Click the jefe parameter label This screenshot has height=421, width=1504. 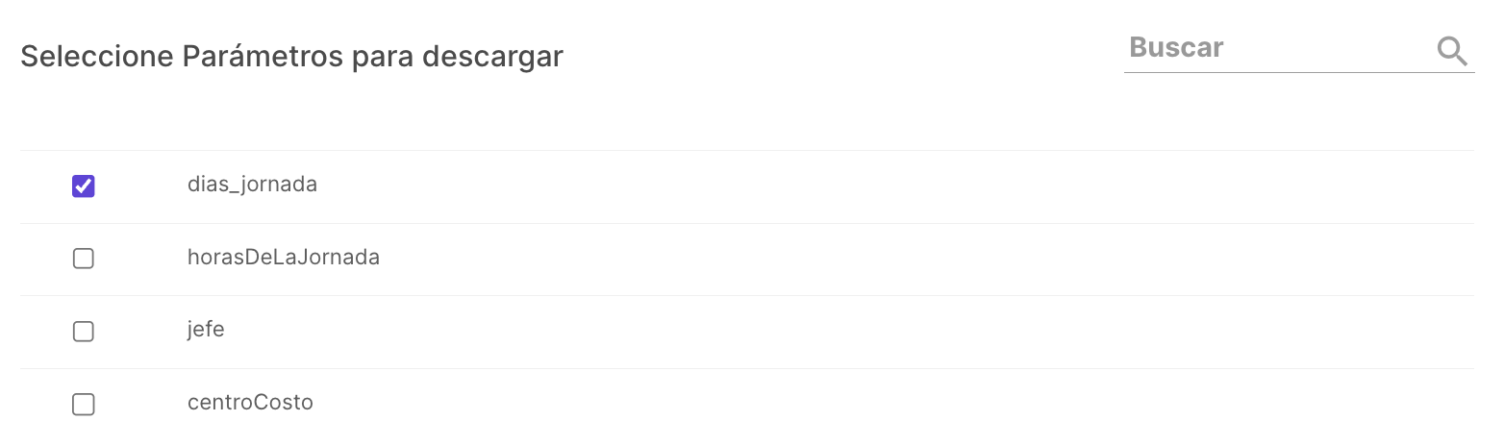pyautogui.click(x=206, y=330)
